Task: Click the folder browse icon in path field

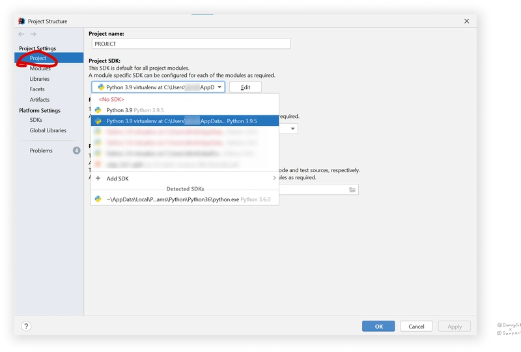Action: pos(352,190)
